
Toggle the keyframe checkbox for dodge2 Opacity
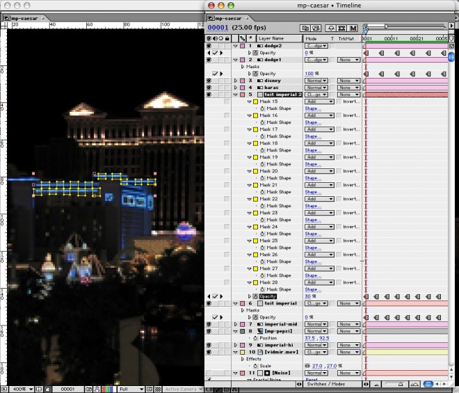pos(216,53)
